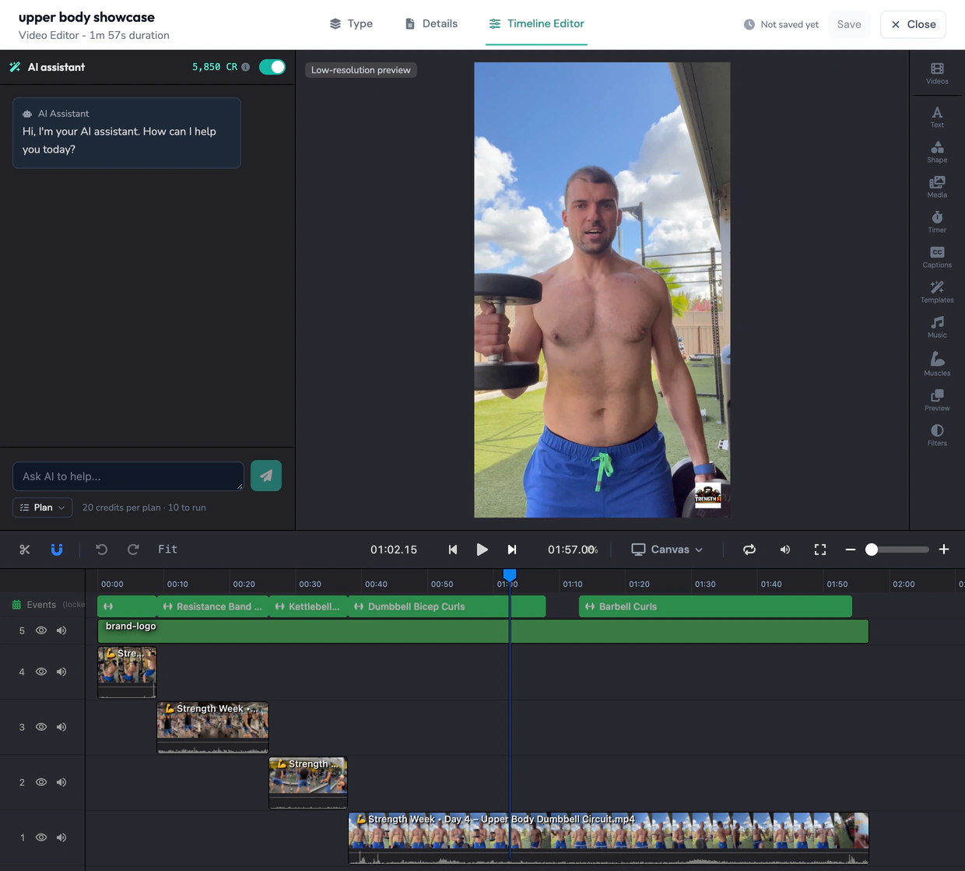The image size is (965, 871).
Task: Mute audio on track 5
Action: click(61, 630)
